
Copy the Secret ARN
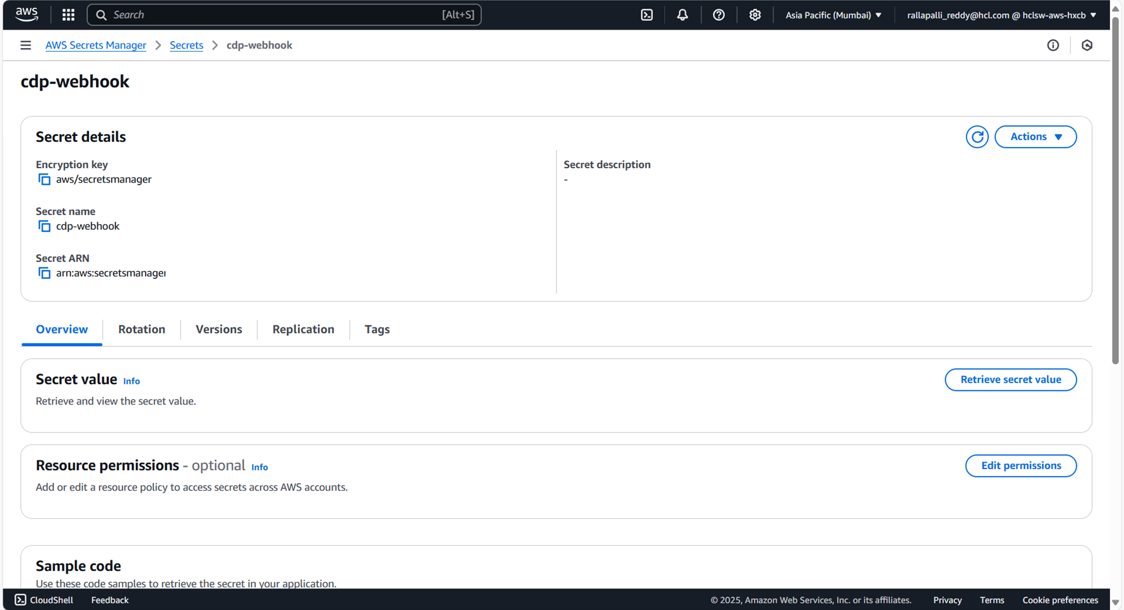click(x=44, y=273)
